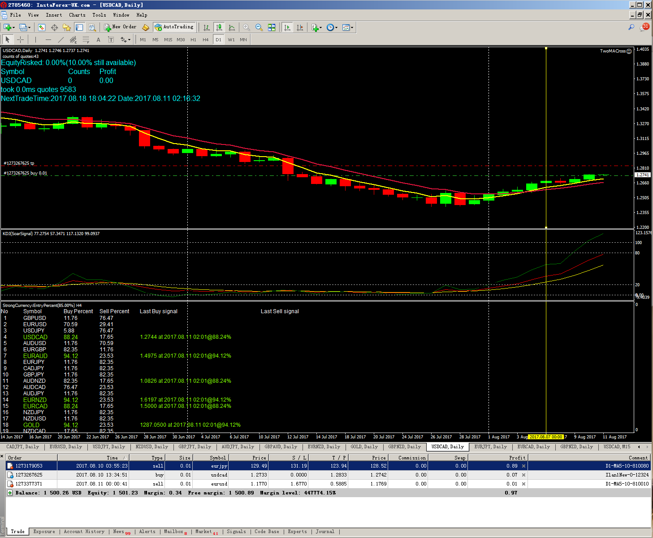Click the Indicators list icon
This screenshot has height=538, width=653.
(315, 27)
